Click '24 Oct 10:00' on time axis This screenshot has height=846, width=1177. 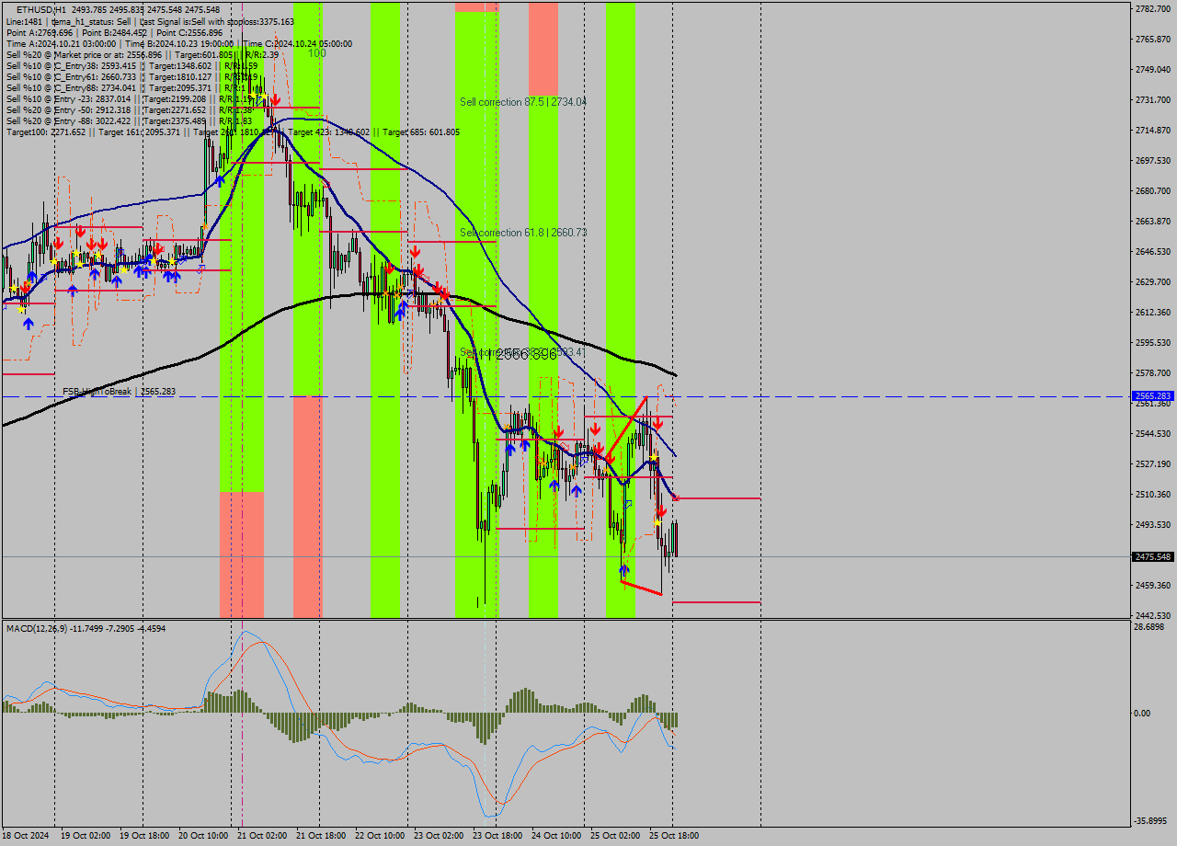(x=556, y=836)
